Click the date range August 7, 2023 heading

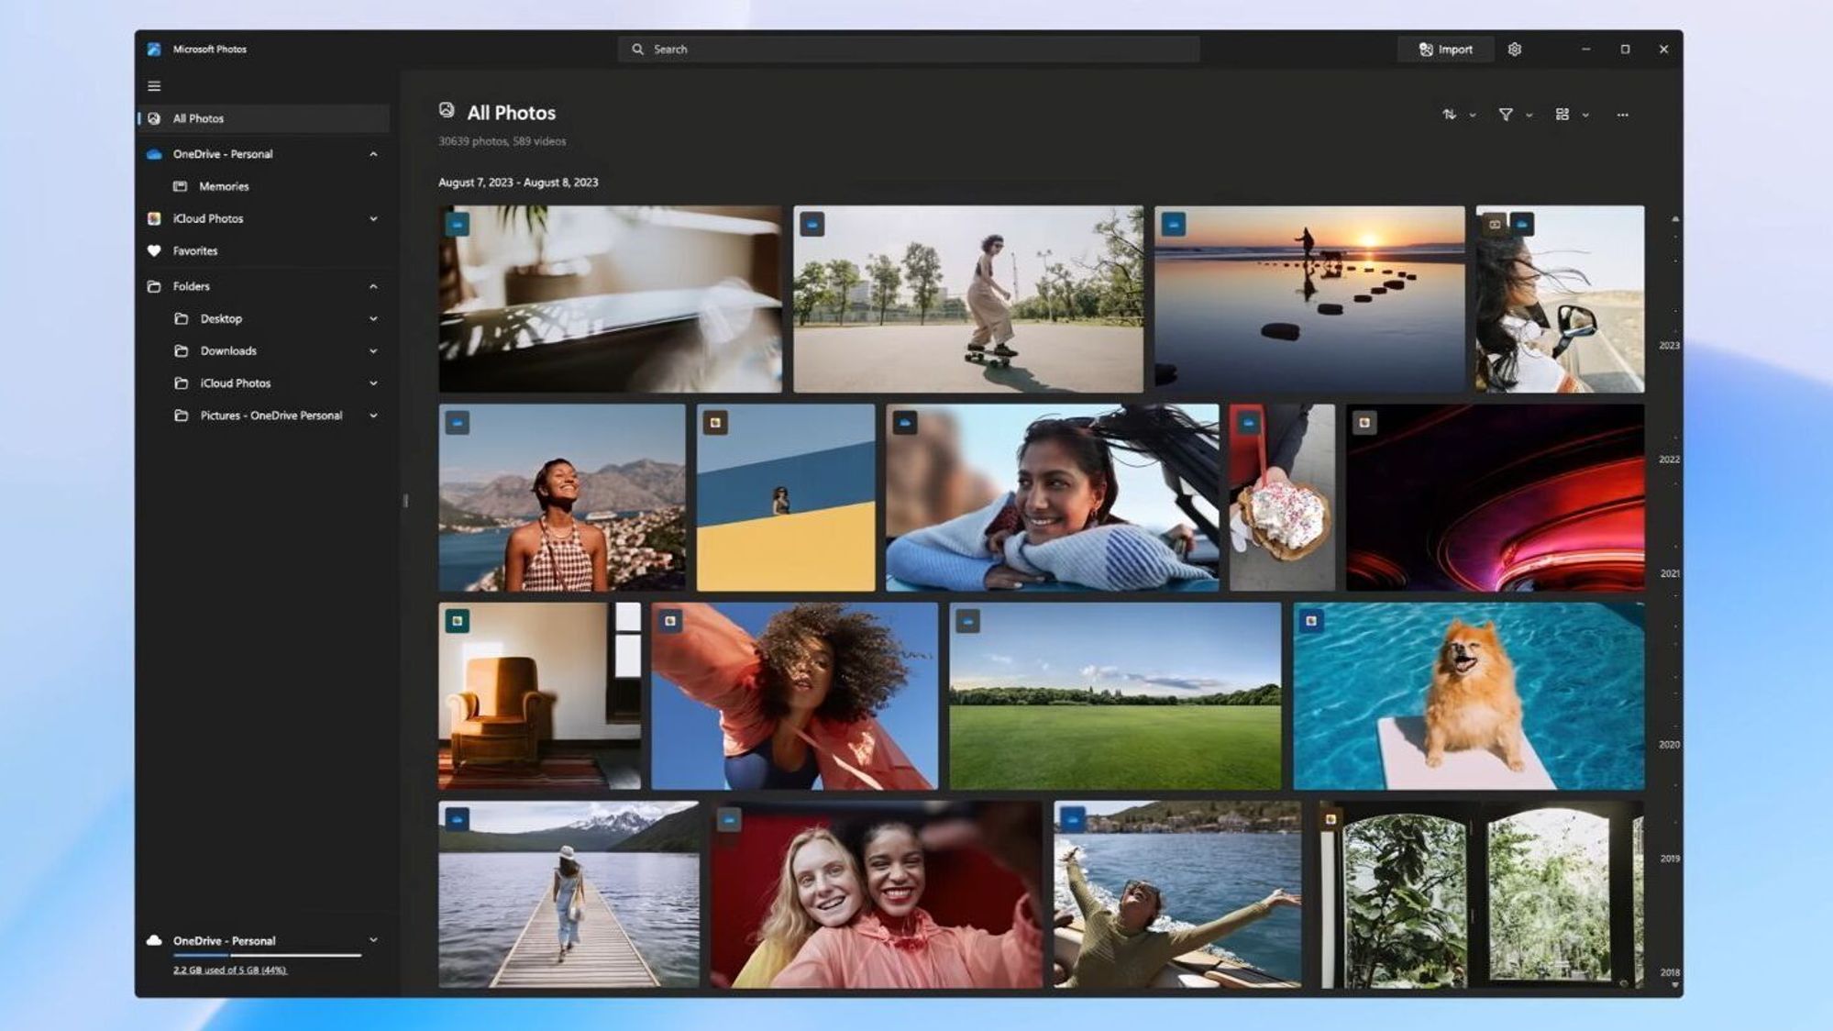pyautogui.click(x=518, y=183)
